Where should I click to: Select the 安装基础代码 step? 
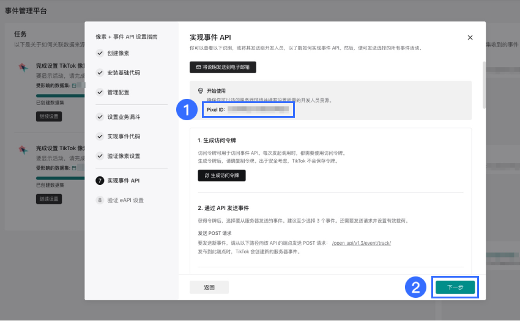click(x=124, y=73)
